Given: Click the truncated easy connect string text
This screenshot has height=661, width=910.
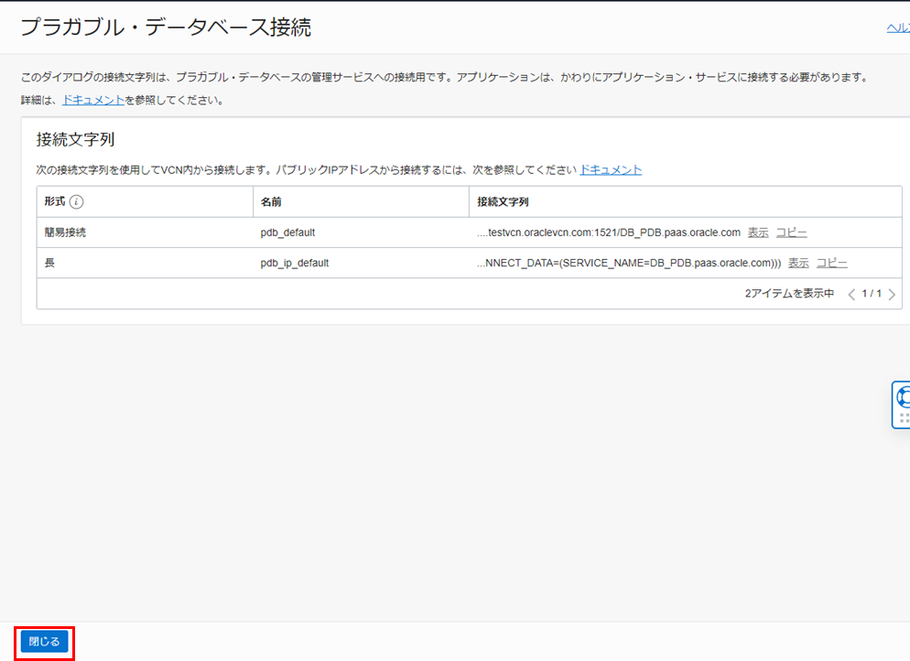Looking at the screenshot, I should coord(608,233).
